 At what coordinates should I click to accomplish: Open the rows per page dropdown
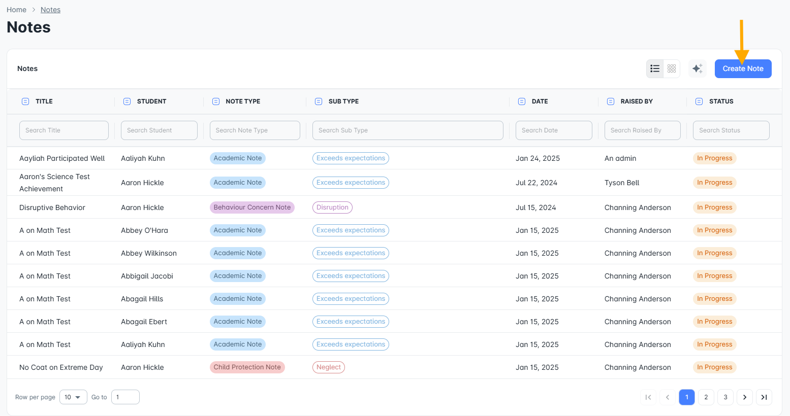(73, 397)
